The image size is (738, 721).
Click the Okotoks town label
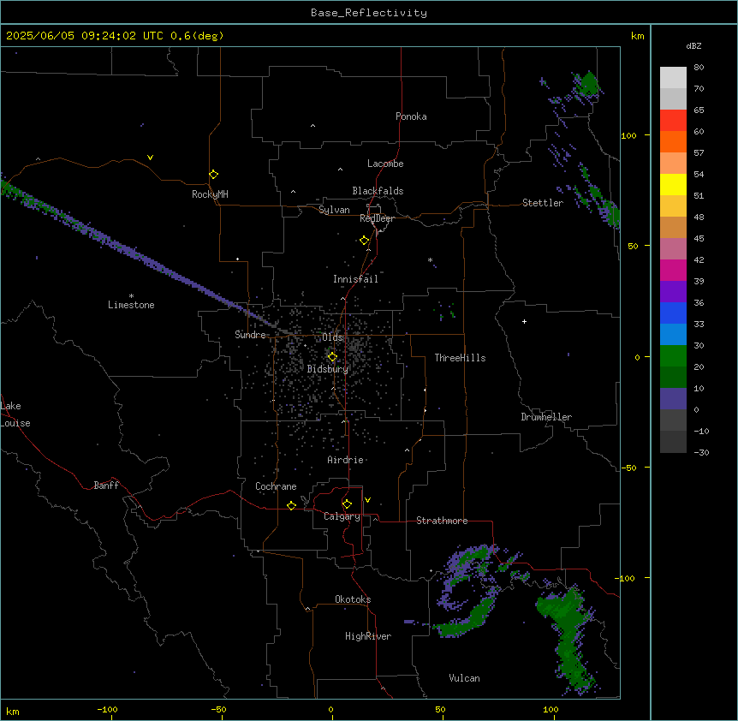pyautogui.click(x=353, y=599)
